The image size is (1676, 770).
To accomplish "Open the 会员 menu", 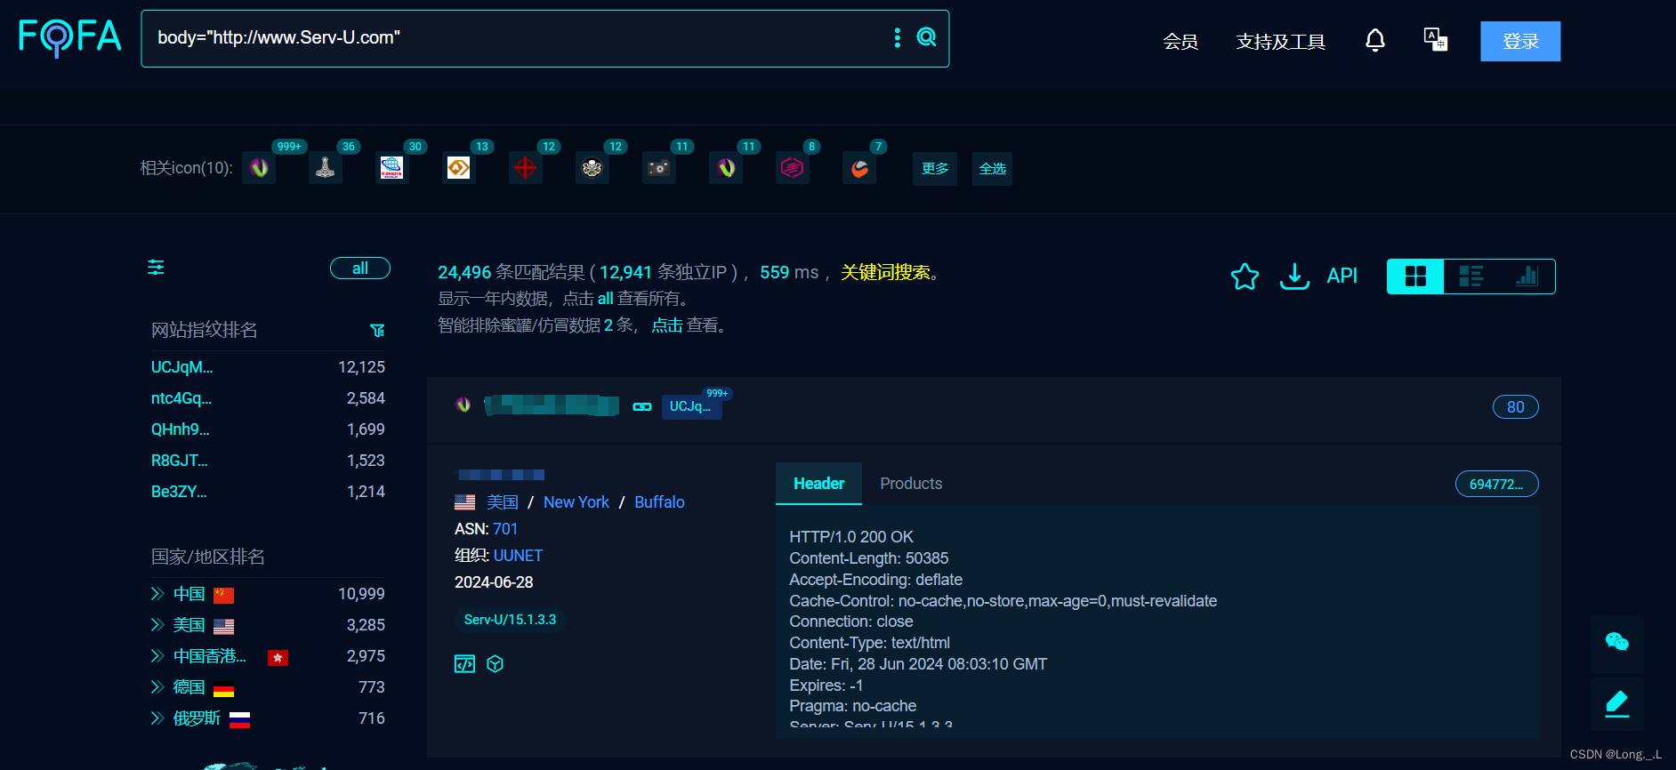I will (x=1180, y=42).
